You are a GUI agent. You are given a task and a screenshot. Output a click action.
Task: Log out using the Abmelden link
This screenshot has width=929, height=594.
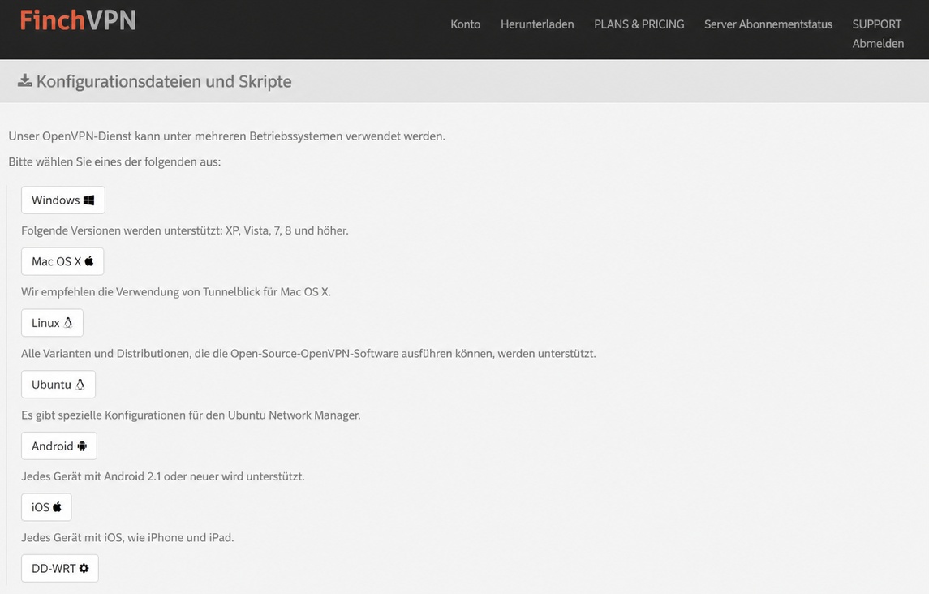878,43
